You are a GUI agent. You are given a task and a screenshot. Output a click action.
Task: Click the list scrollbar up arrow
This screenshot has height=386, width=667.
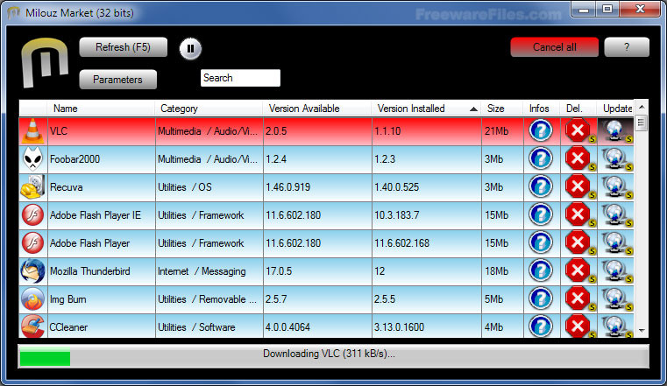642,107
